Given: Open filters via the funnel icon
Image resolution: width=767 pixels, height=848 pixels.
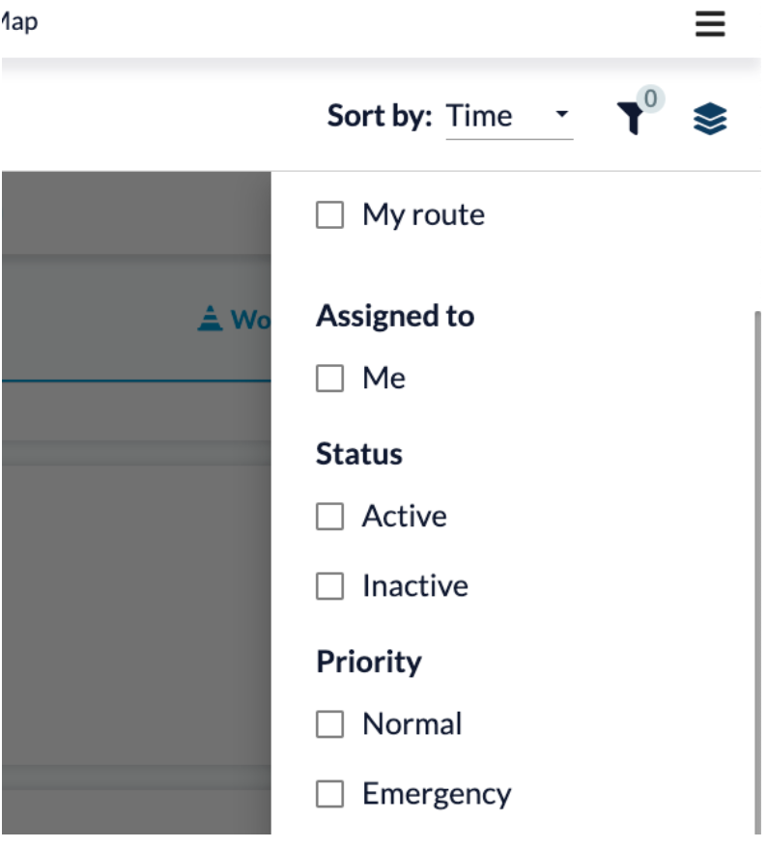Looking at the screenshot, I should click(630, 120).
